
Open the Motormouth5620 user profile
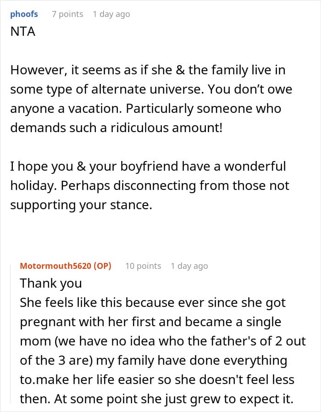tap(55, 266)
